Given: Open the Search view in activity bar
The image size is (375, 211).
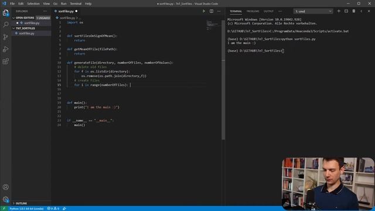Looking at the screenshot, I should pos(5,25).
